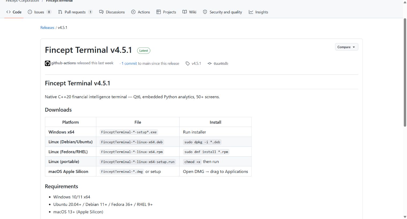Click the FinceptTerminal-*-linux-x64.deb code text
The width and height of the screenshot is (407, 219).
(x=132, y=142)
